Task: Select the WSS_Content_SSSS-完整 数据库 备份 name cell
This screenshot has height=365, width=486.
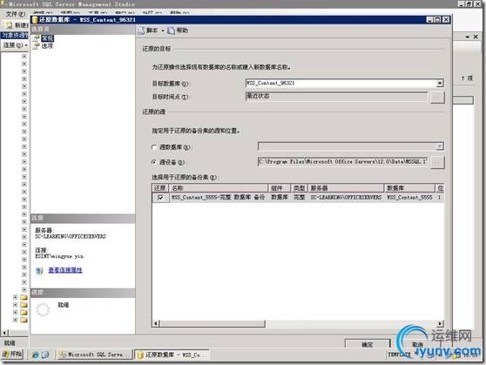Action: (x=219, y=198)
